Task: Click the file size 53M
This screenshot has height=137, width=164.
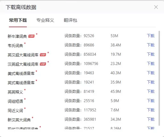Action: click(114, 36)
